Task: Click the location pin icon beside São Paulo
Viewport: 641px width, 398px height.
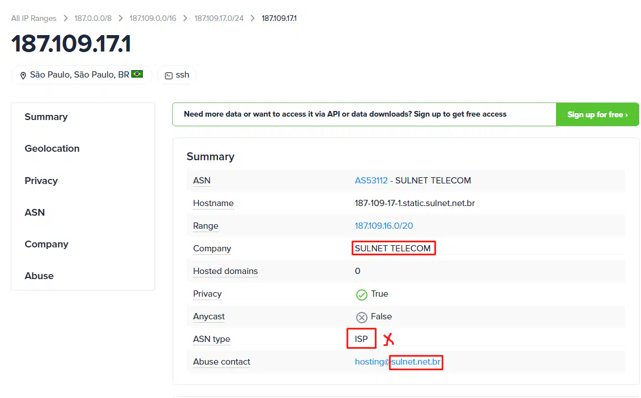Action: [23, 75]
